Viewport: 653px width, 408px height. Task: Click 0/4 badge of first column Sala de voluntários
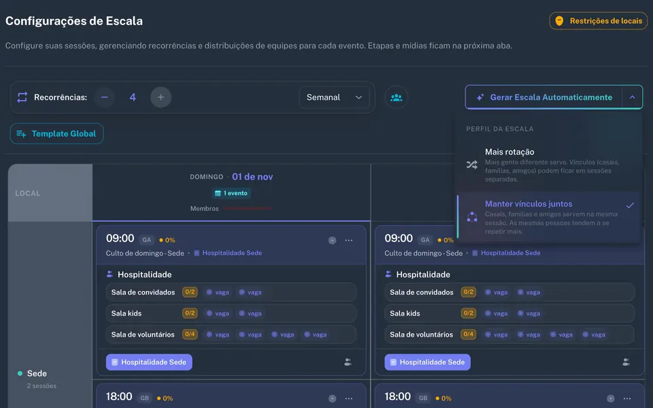coord(190,335)
